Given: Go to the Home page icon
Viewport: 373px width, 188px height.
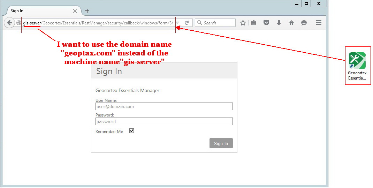Looking at the screenshot, I should [x=291, y=23].
